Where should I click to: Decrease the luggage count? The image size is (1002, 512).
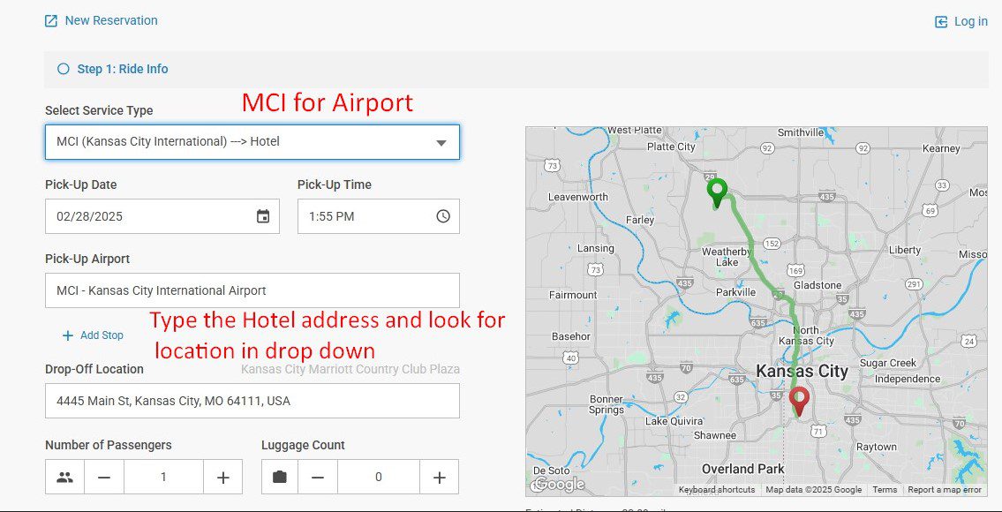(318, 477)
